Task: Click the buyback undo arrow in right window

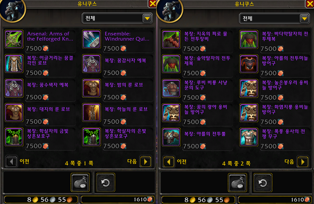Action: tap(263, 182)
